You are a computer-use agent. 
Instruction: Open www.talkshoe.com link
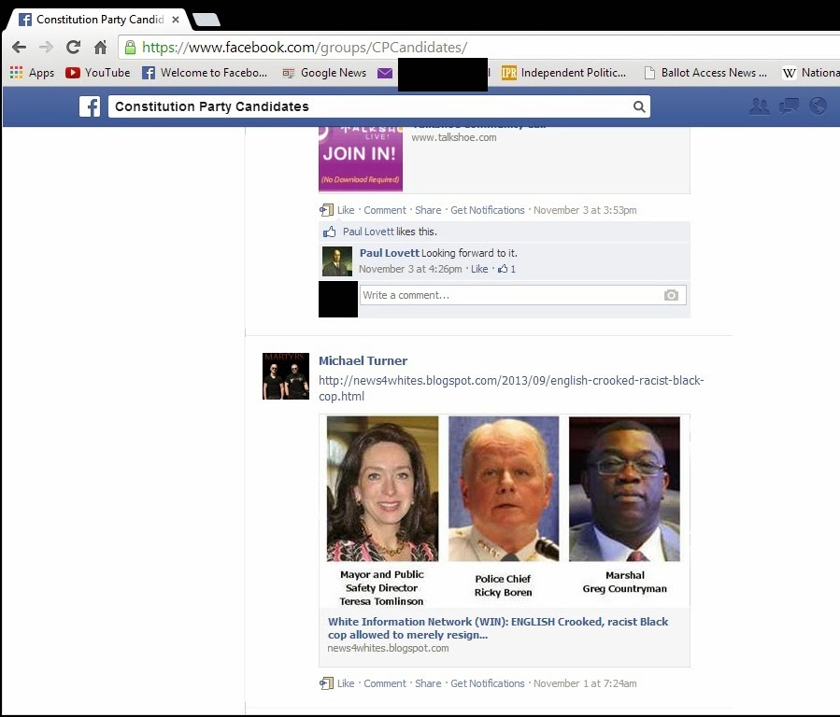tap(454, 137)
